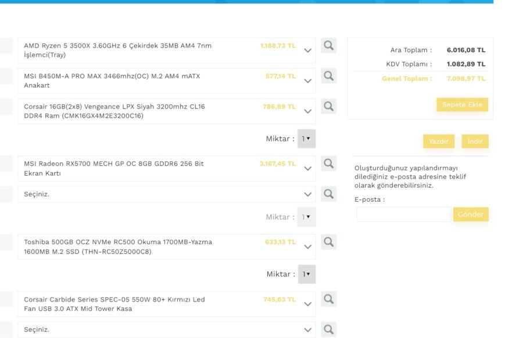
Task: Click the 633,13 TL SSD price
Action: click(280, 242)
